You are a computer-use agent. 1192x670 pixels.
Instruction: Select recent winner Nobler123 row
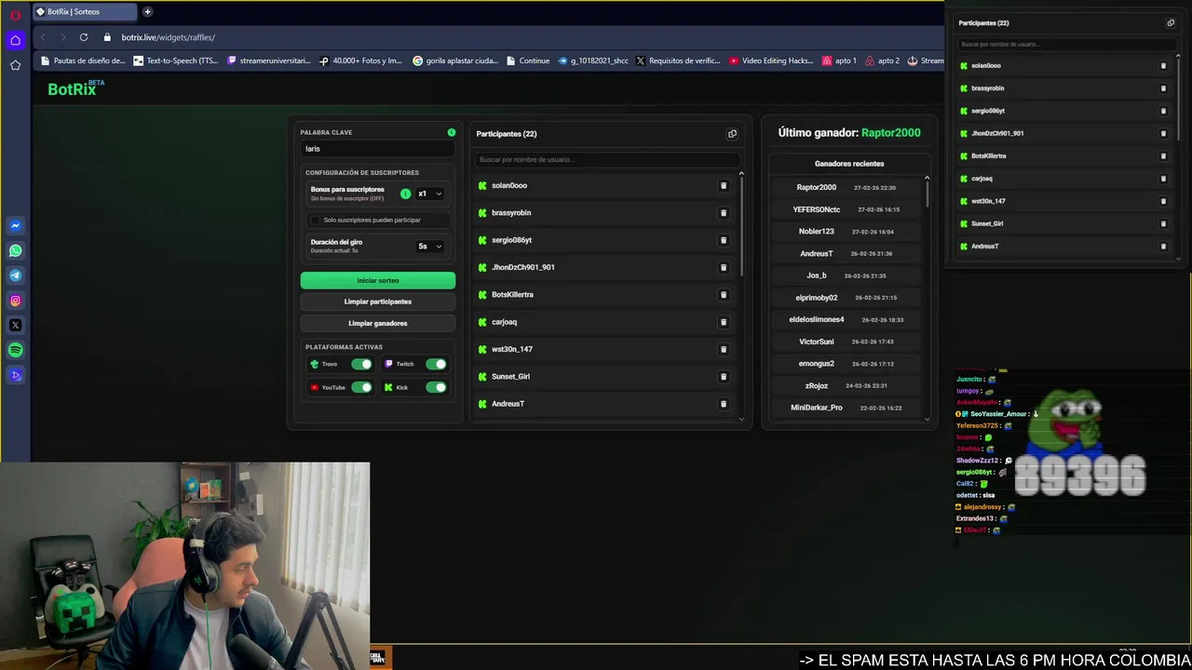click(x=847, y=232)
